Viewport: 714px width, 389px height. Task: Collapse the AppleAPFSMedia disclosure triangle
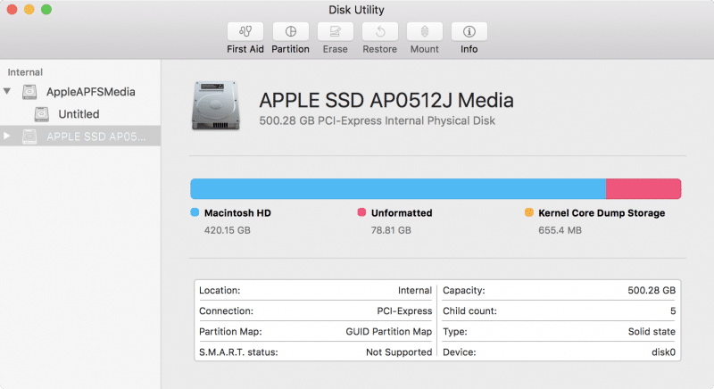(x=7, y=91)
